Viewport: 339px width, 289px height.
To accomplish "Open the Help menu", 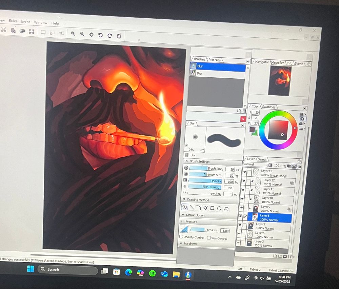I will pyautogui.click(x=55, y=23).
